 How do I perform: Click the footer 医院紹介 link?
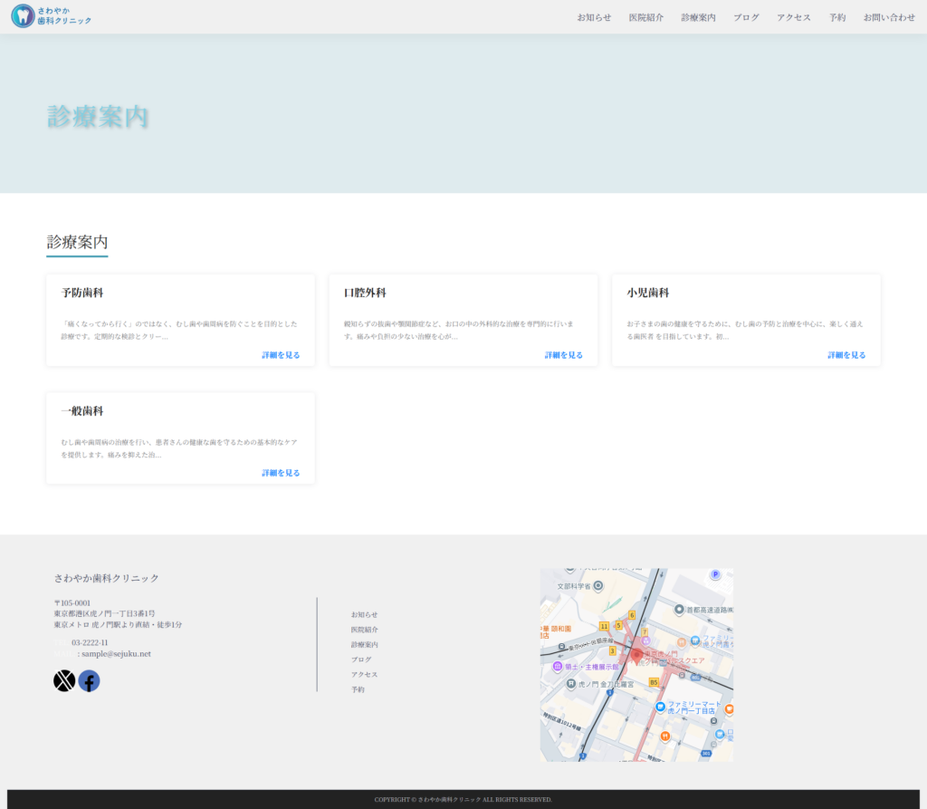[x=365, y=630]
